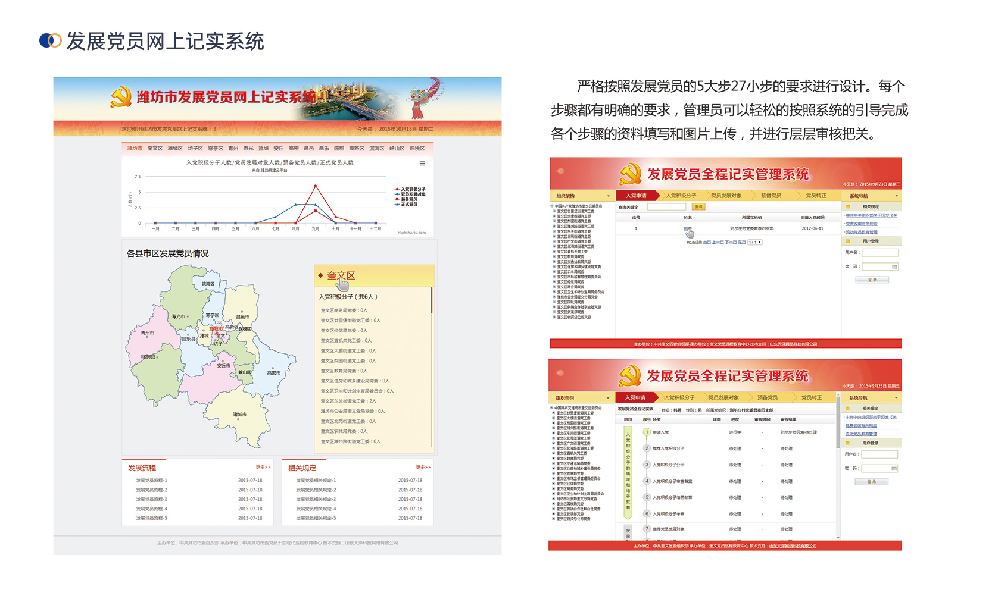Image resolution: width=995 pixels, height=596 pixels.
Task: Click folder icon beside 相关规定 in lower screenshot
Action: (x=847, y=409)
